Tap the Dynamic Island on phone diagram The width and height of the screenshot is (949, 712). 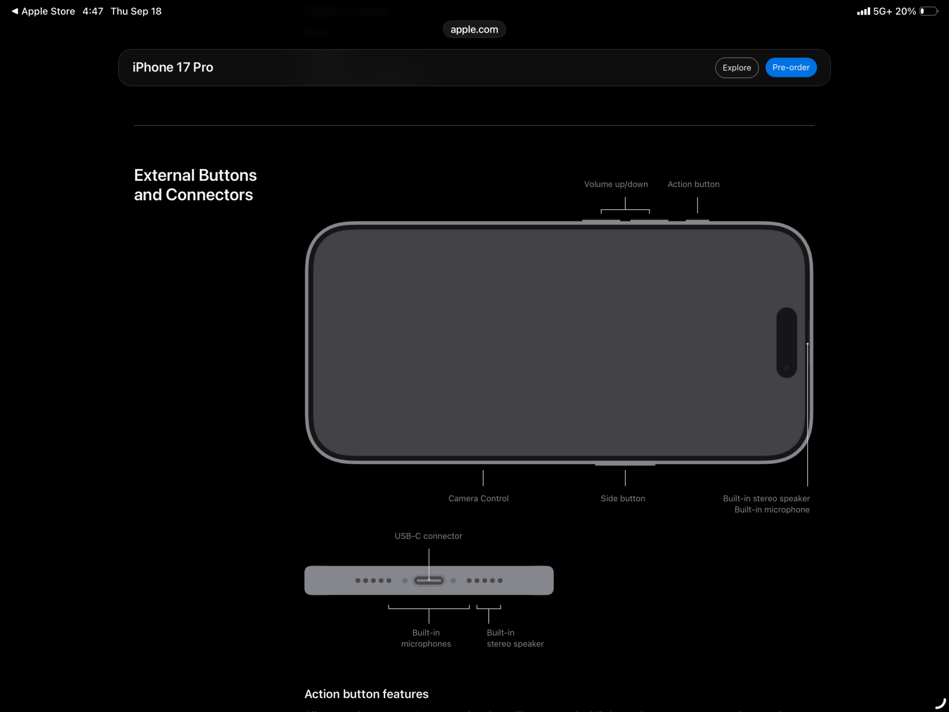[786, 343]
